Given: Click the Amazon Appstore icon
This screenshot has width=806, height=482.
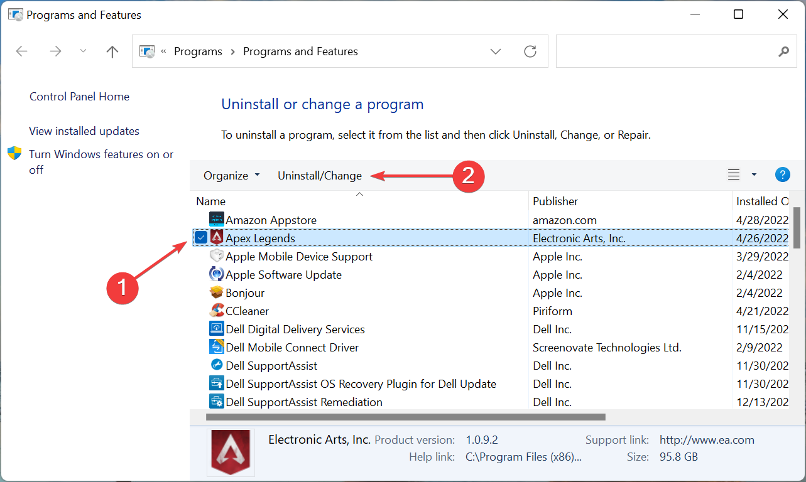Looking at the screenshot, I should click(x=217, y=220).
